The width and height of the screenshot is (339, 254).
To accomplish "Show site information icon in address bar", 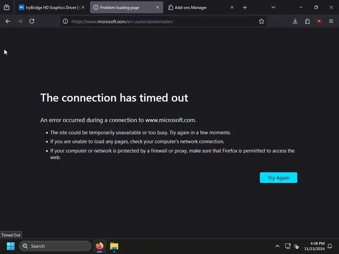I will point(65,21).
